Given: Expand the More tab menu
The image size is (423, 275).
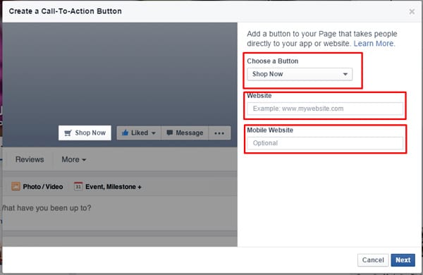Looking at the screenshot, I should coord(73,159).
